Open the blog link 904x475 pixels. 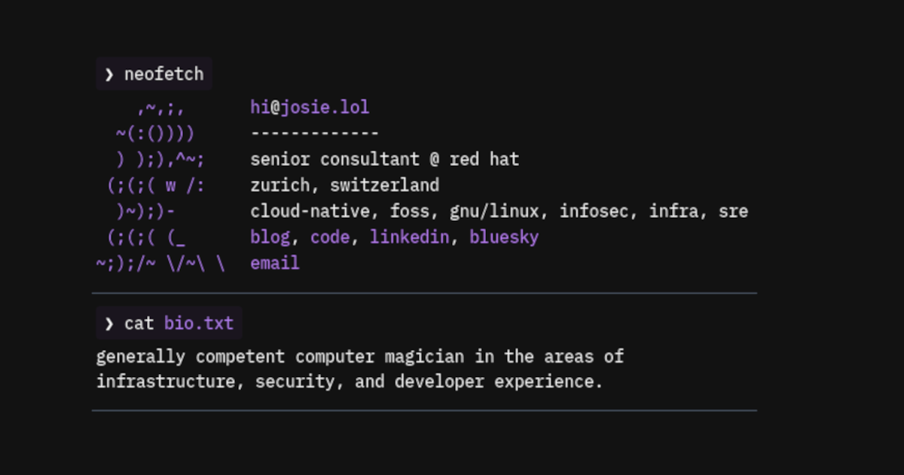[x=270, y=237]
